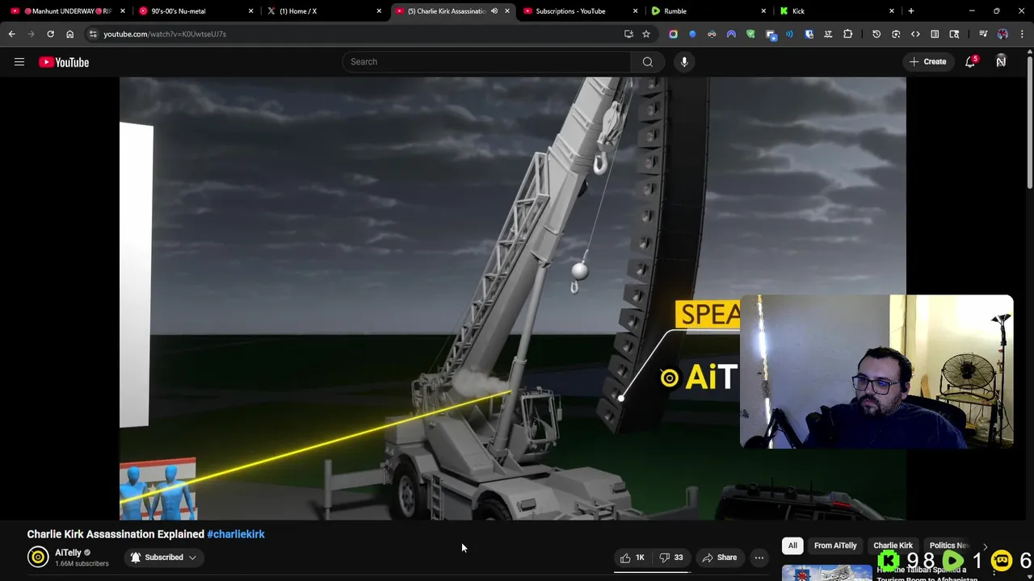Switch to Subscriptions - YouTube tab

coord(577,11)
